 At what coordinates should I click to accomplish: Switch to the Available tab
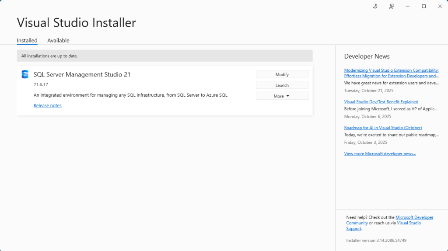coord(58,41)
